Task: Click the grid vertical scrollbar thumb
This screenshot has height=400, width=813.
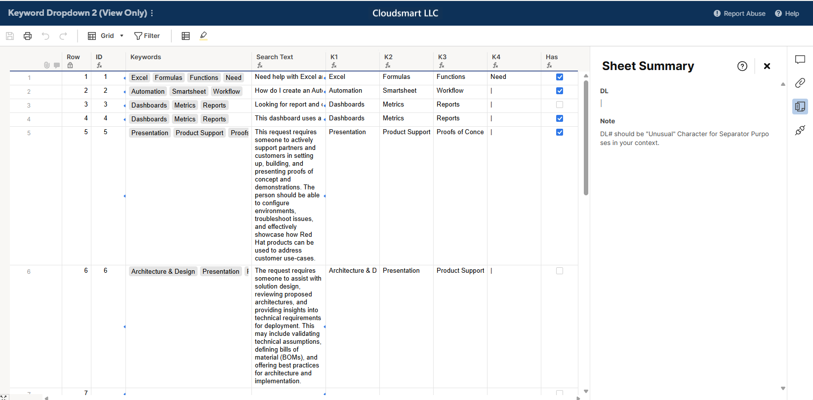Action: 586,138
